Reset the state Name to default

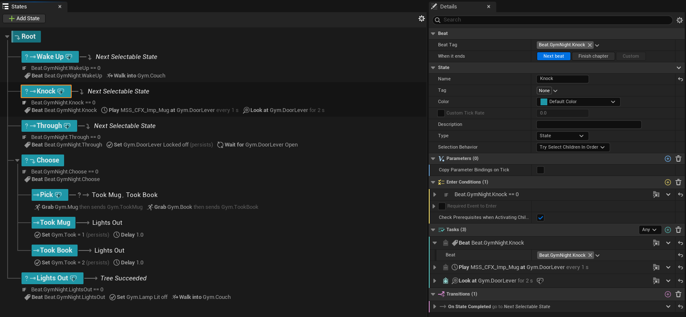pyautogui.click(x=681, y=79)
